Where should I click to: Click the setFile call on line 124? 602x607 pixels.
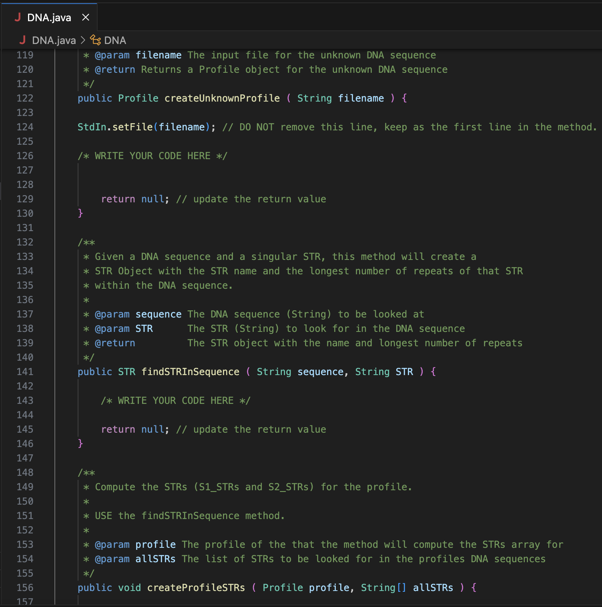[132, 127]
